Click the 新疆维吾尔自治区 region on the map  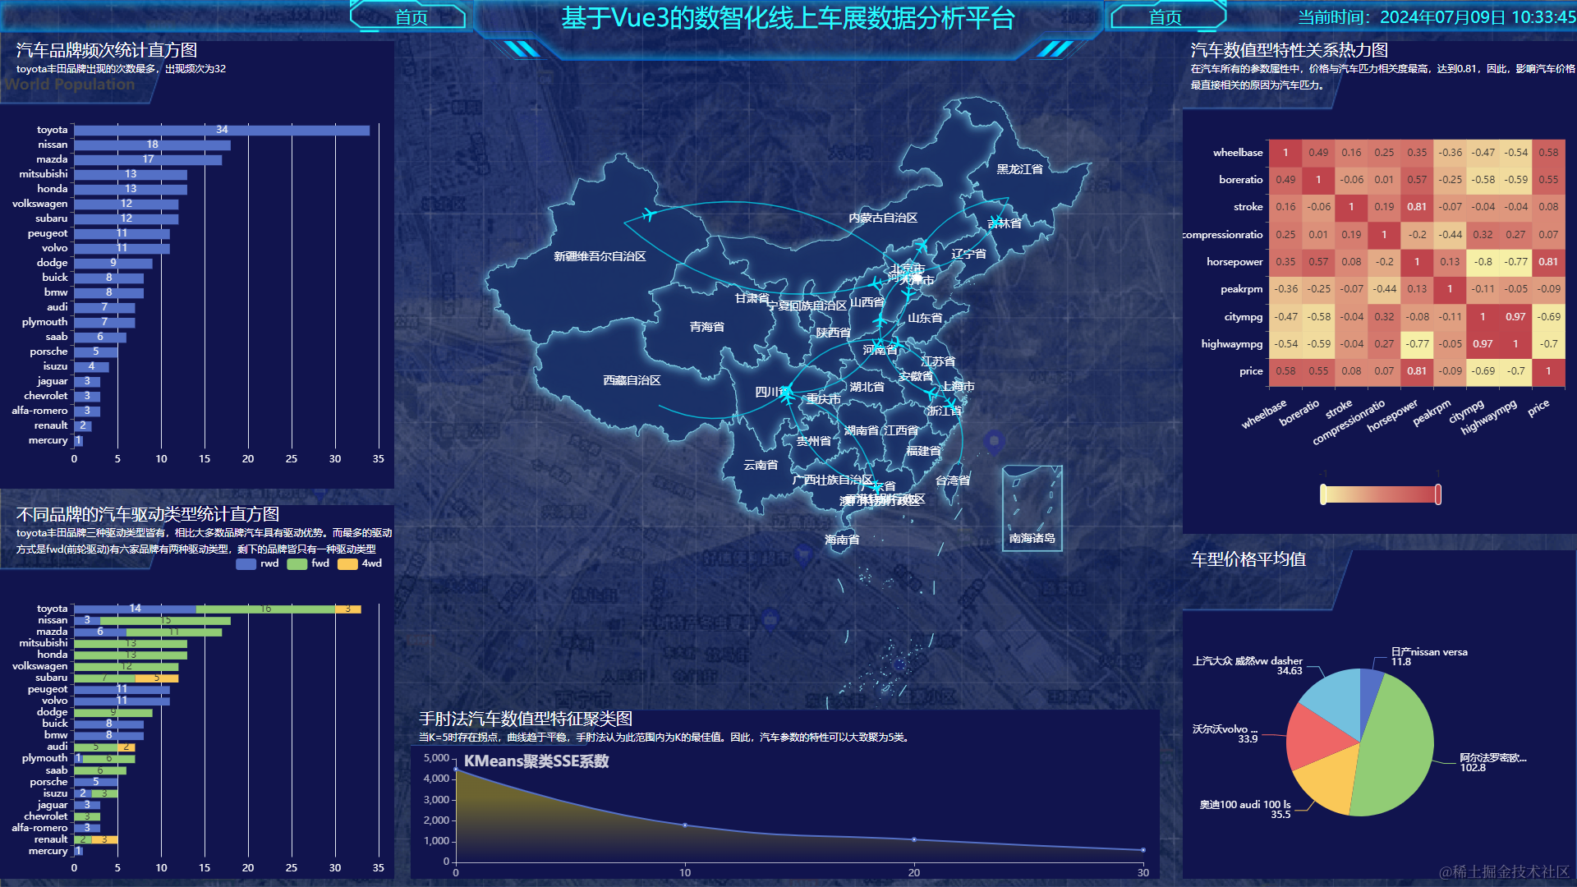pos(600,256)
